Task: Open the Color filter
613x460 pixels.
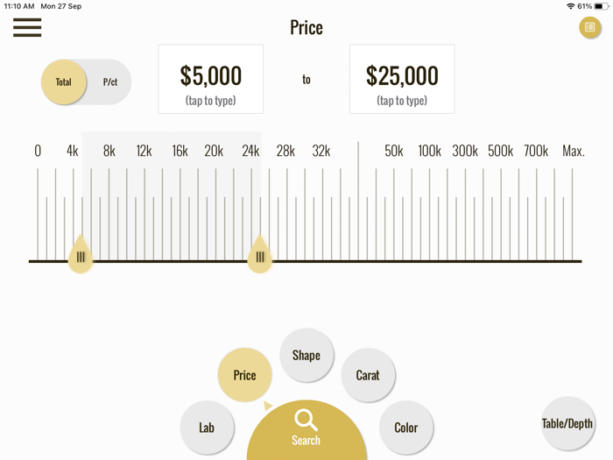Action: coord(406,428)
